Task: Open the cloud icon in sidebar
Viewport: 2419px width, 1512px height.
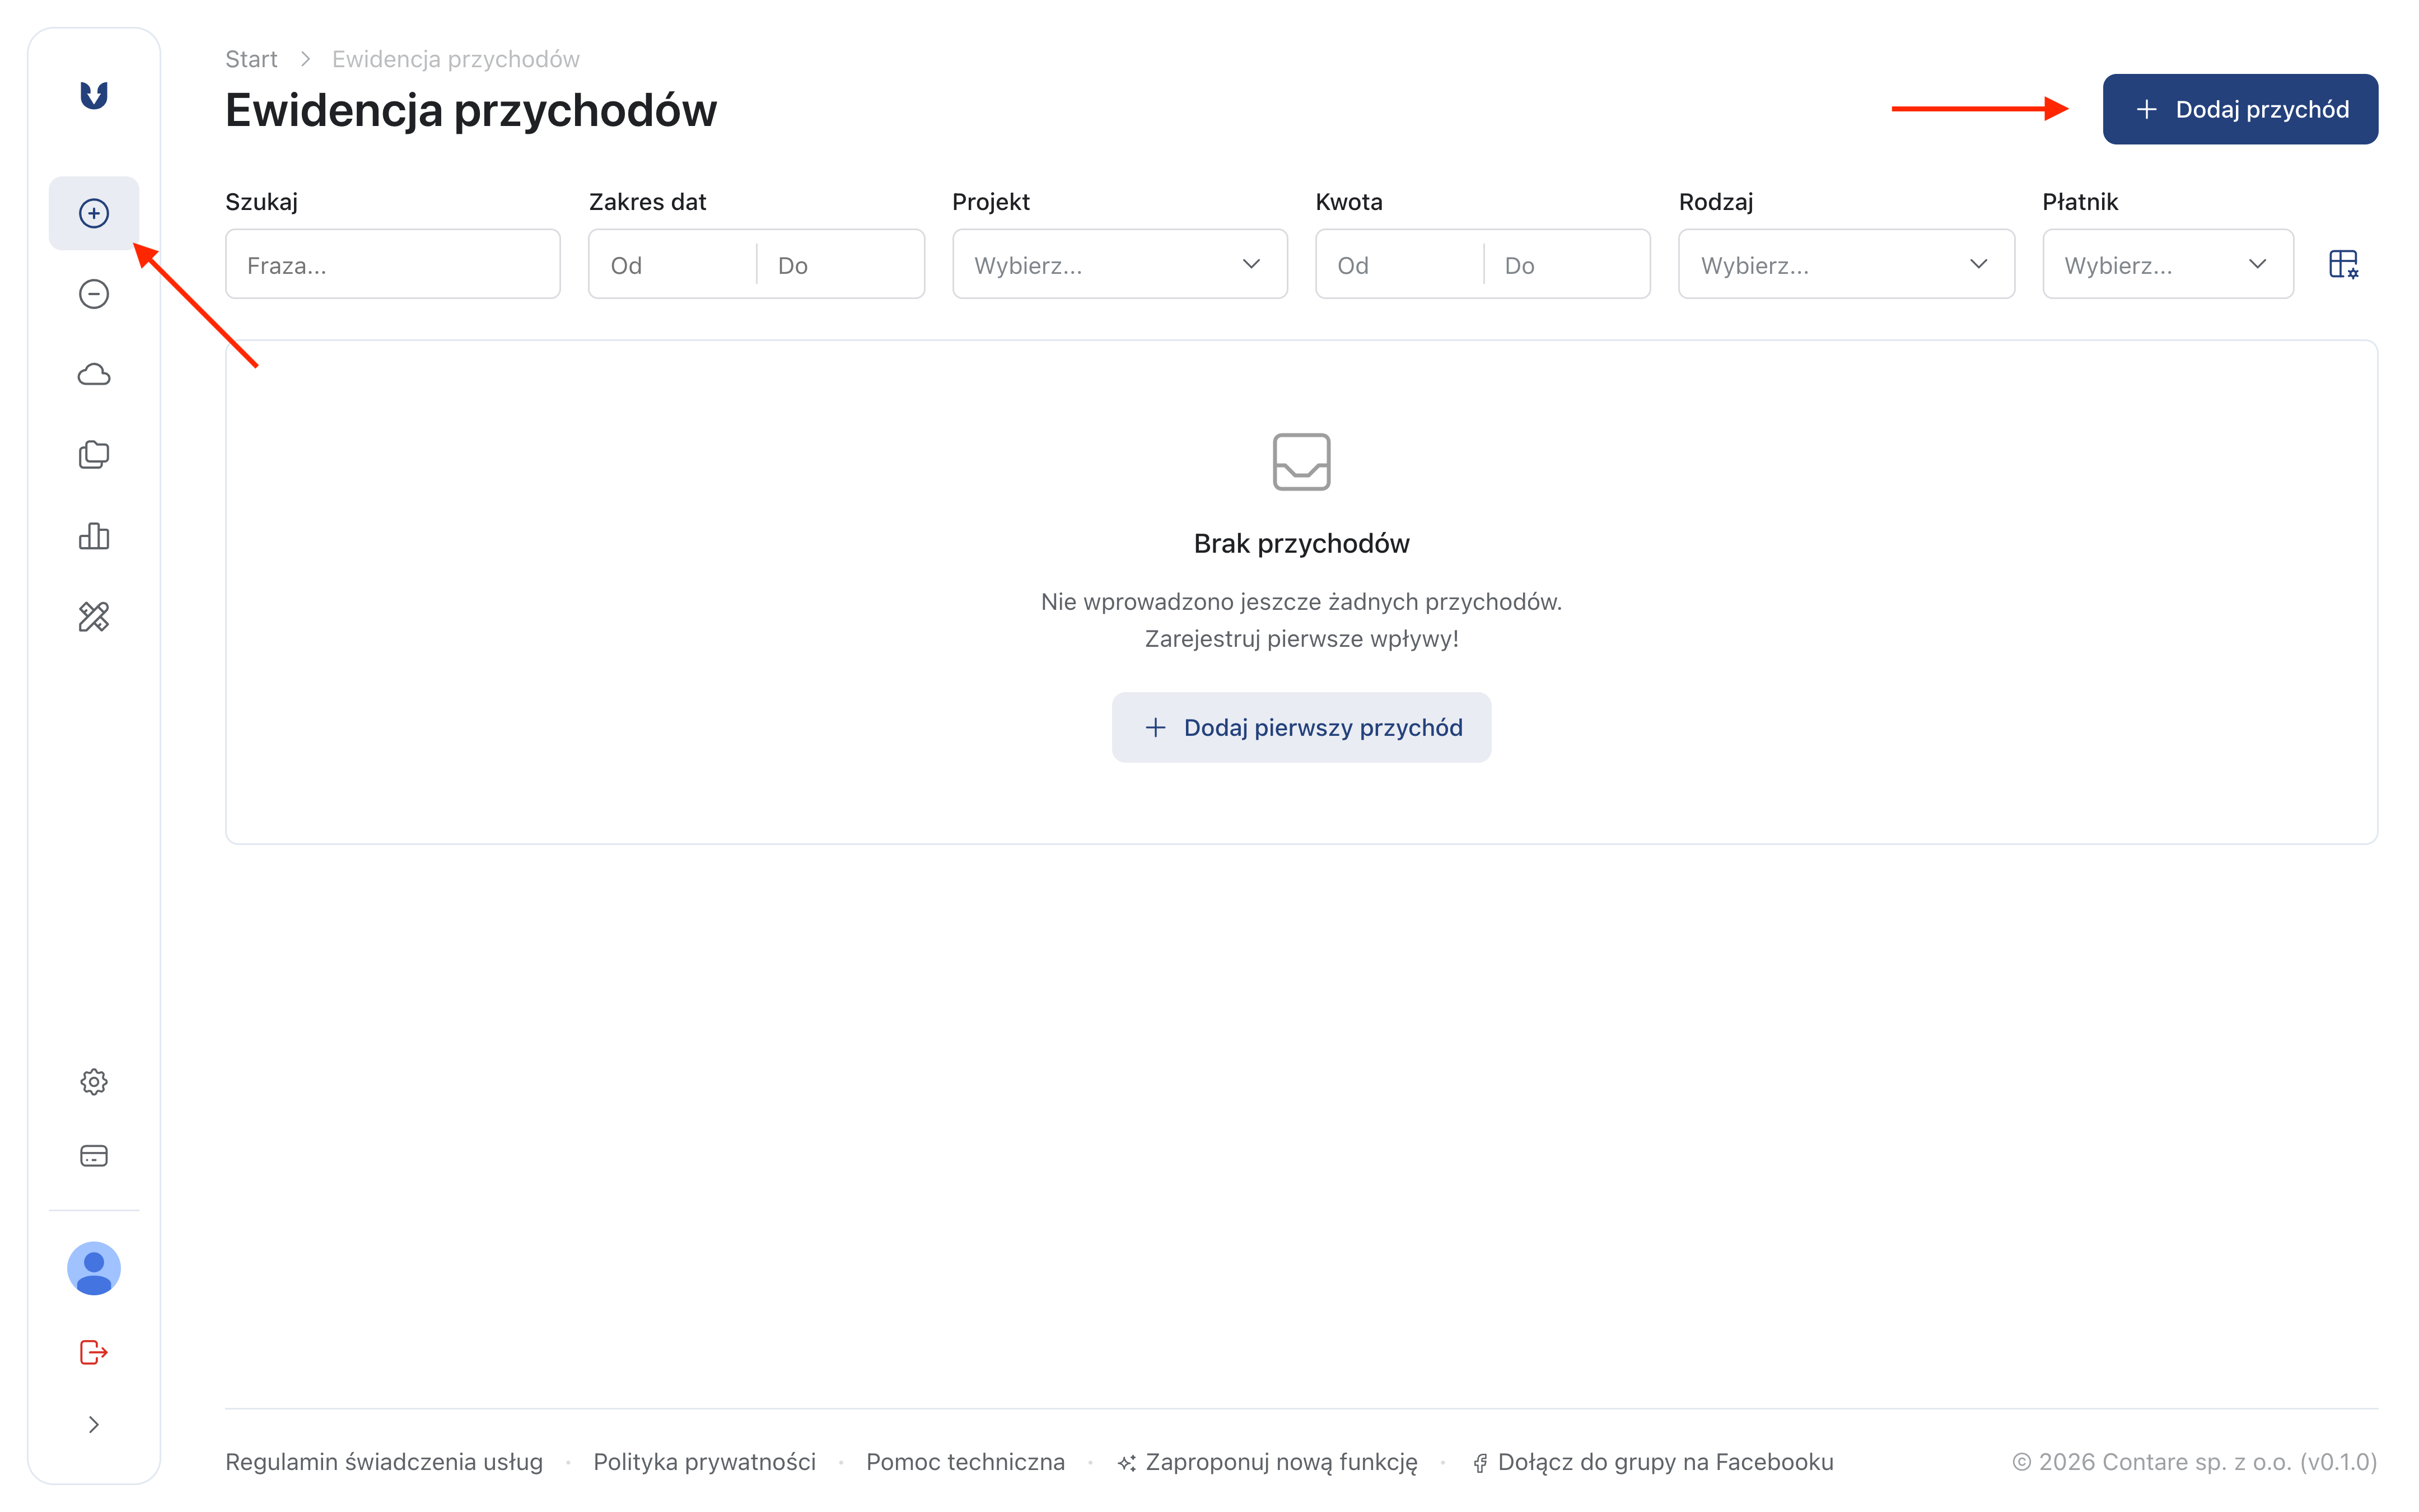Action: point(94,375)
